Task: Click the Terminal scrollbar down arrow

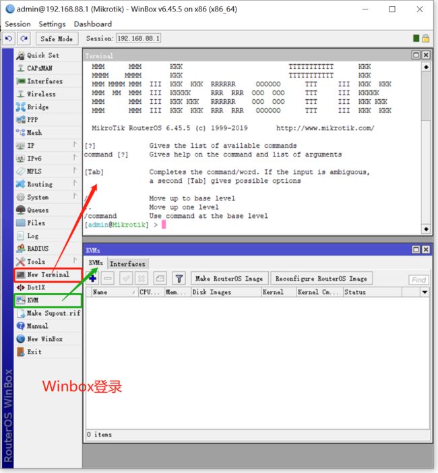Action: click(x=426, y=229)
